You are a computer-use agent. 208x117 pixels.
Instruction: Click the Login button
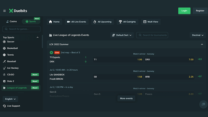(x=184, y=11)
